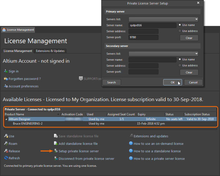Image resolution: width=220 pixels, height=176 pixels.
Task: Open How to use a standalone license
Action: click(x=157, y=151)
